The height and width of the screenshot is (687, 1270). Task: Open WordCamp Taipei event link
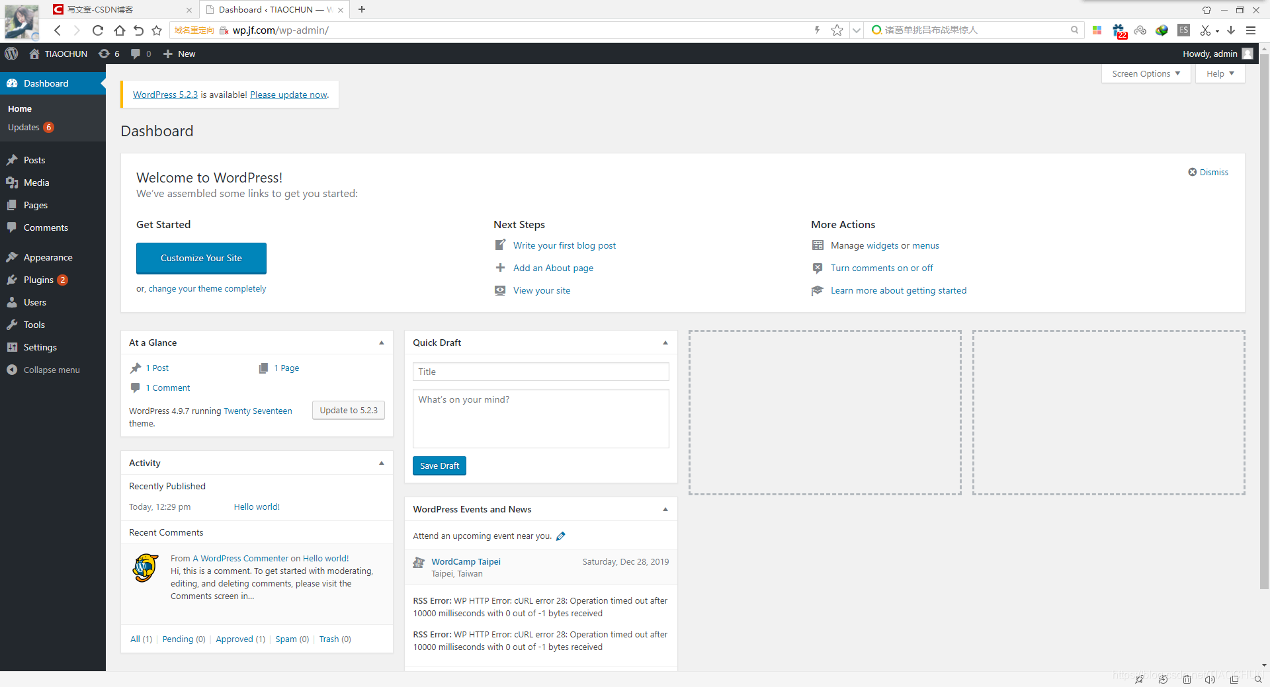click(x=466, y=561)
